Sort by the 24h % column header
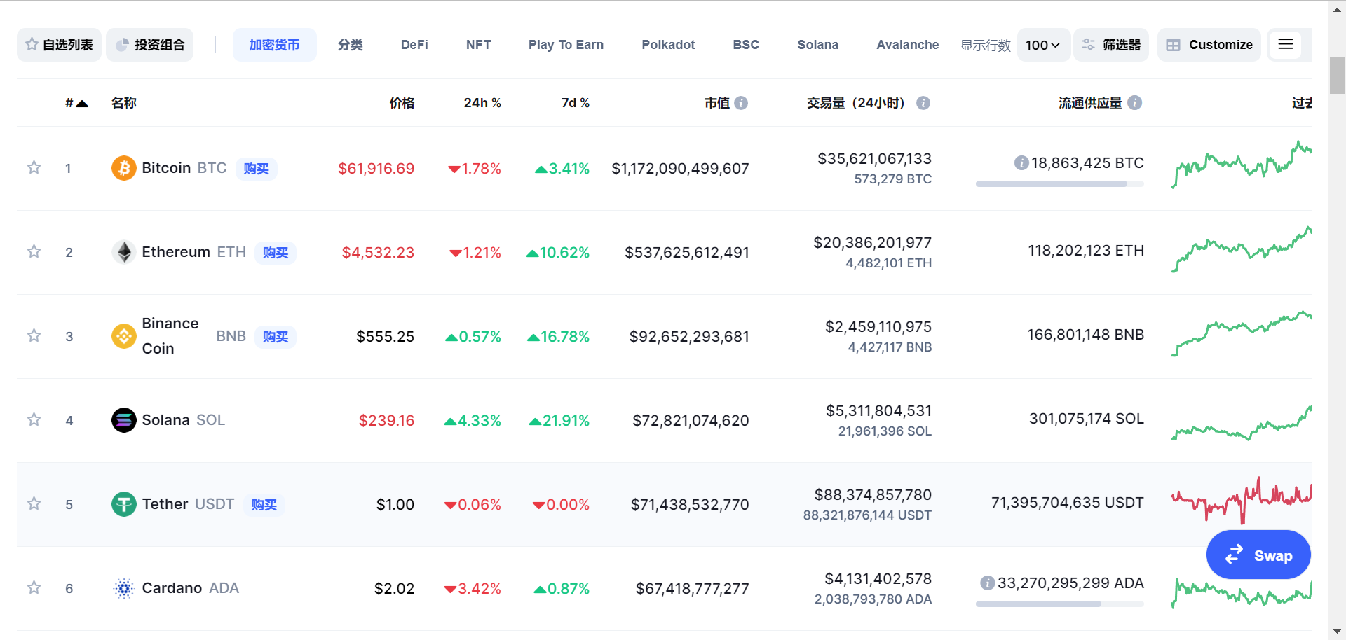The width and height of the screenshot is (1346, 640). [x=482, y=103]
